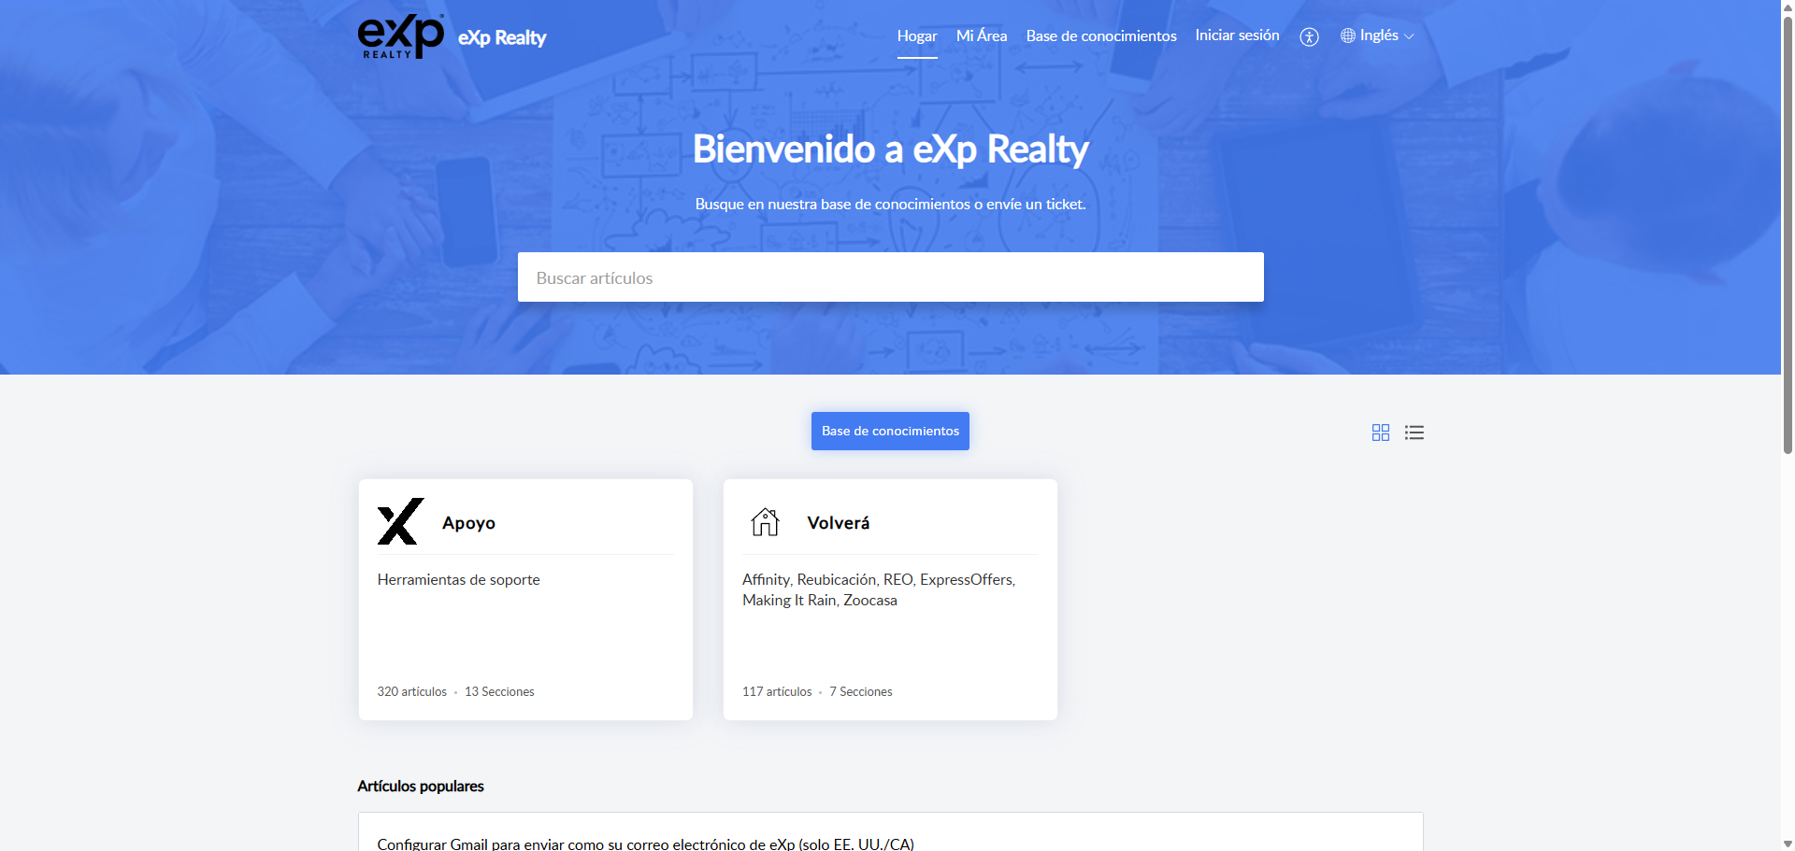Screen dimensions: 1795x851
Task: Click the dropdown chevron next to Inglés
Action: click(1409, 36)
